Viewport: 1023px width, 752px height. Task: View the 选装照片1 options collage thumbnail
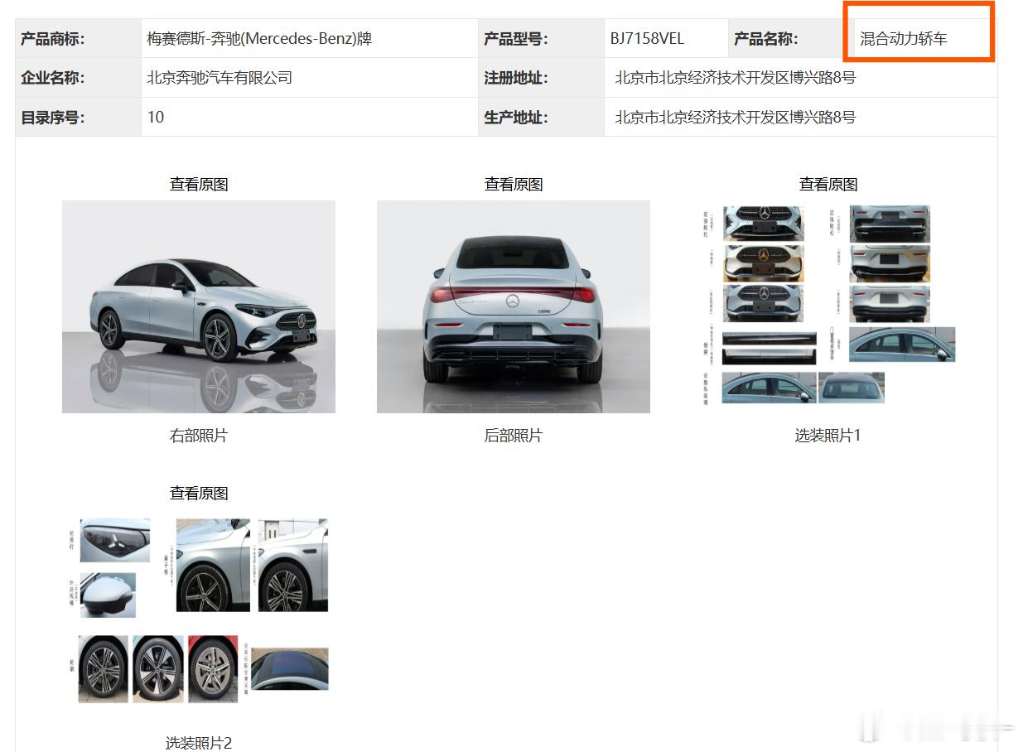828,305
